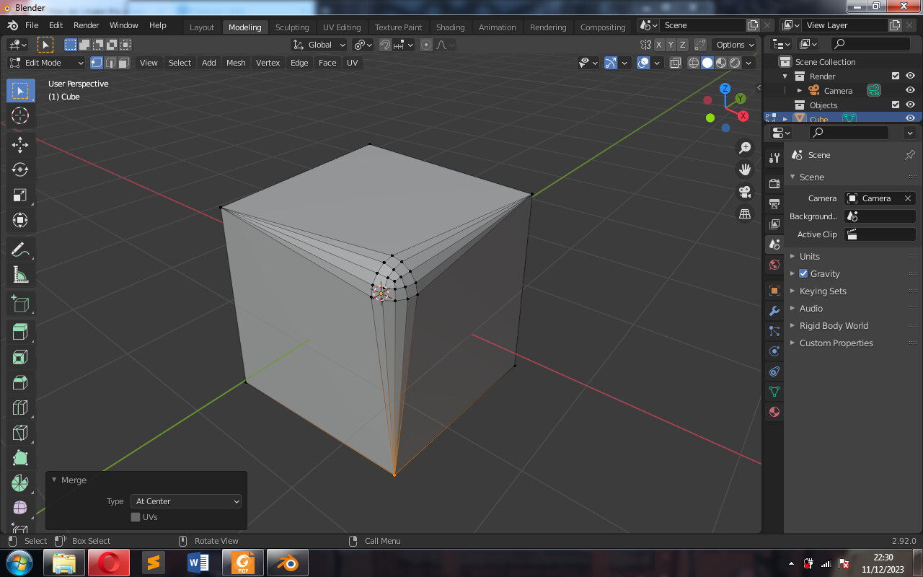This screenshot has height=577, width=923.
Task: Switch to face select mode
Action: click(x=124, y=63)
